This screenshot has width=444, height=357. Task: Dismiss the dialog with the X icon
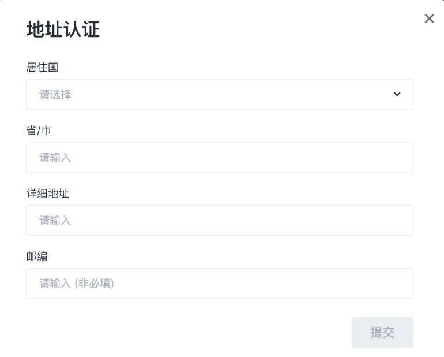tap(429, 18)
